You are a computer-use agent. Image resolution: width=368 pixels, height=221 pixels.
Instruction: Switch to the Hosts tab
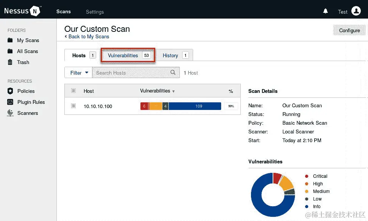[x=83, y=55]
